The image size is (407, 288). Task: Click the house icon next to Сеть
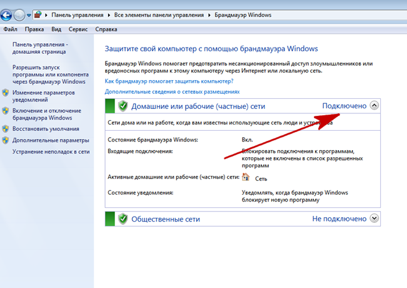click(x=246, y=177)
